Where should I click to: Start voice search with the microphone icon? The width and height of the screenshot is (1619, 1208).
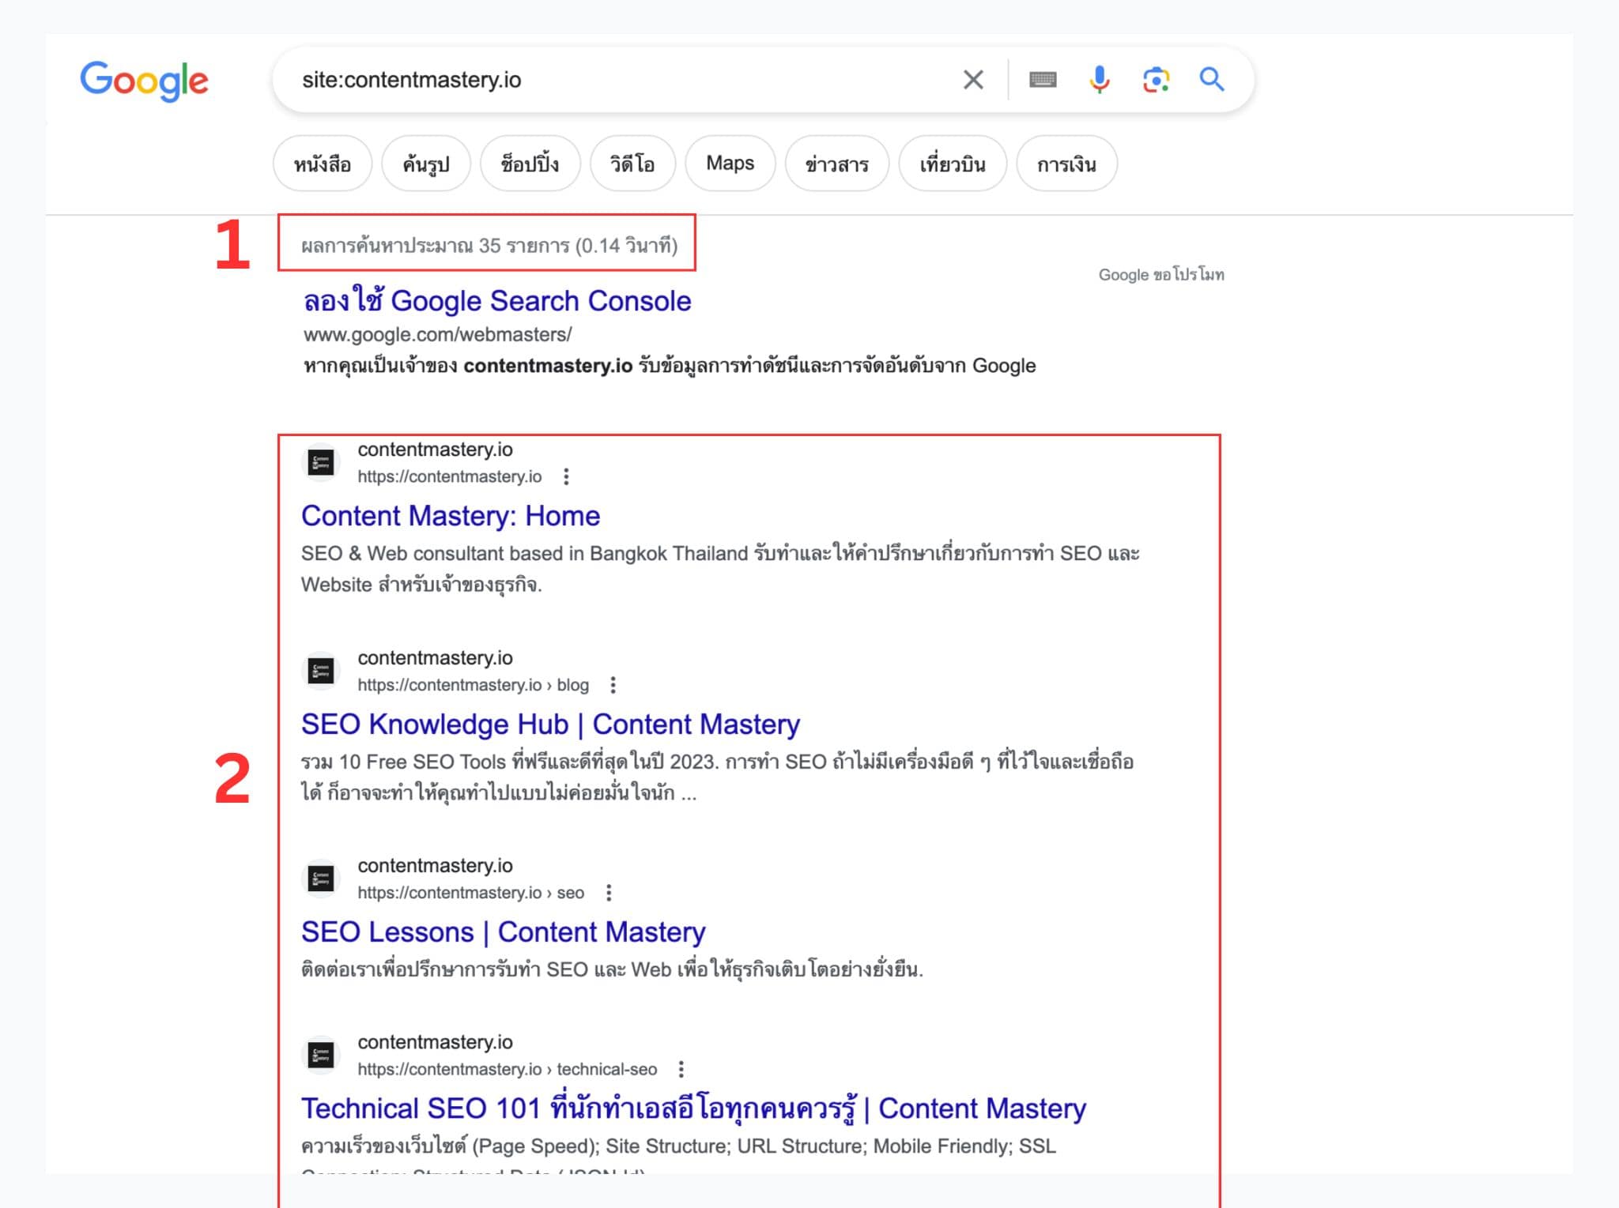click(1099, 80)
